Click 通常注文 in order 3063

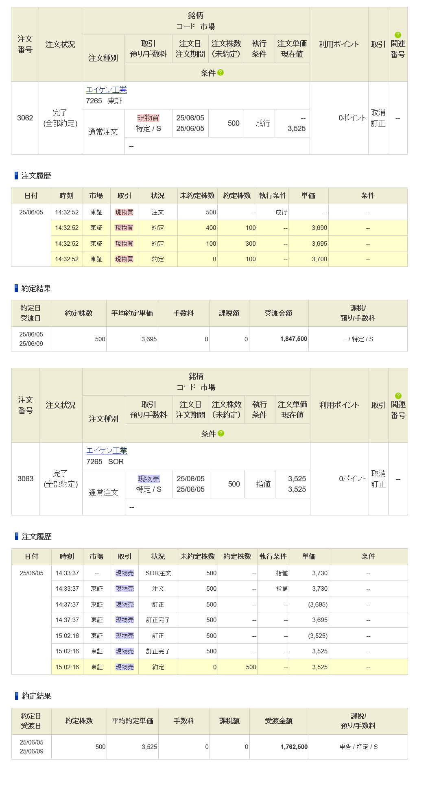coord(103,493)
